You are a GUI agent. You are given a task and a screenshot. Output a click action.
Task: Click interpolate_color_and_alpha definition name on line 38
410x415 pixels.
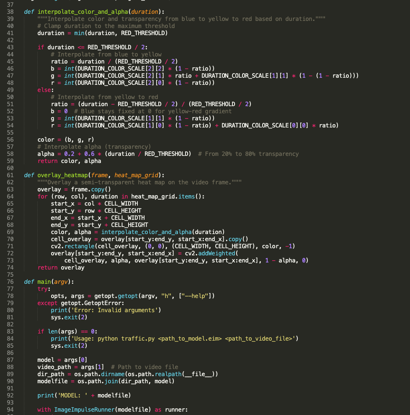[83, 12]
